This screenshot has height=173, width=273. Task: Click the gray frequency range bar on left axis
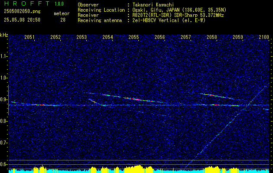(9, 100)
